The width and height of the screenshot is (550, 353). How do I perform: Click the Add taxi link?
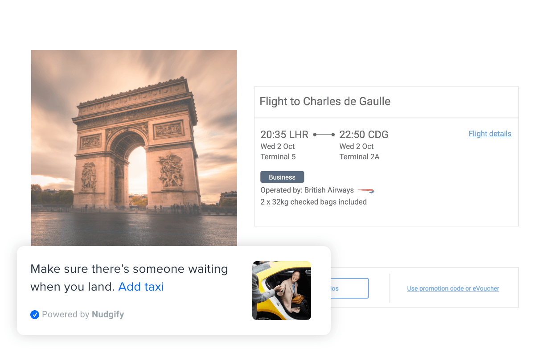(141, 287)
